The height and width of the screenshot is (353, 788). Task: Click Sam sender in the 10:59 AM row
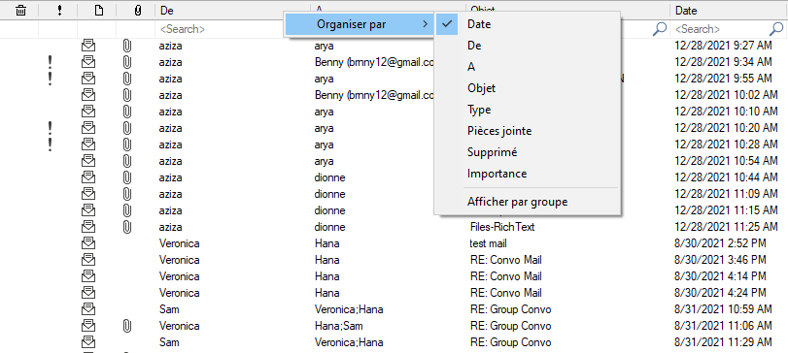pyautogui.click(x=169, y=309)
